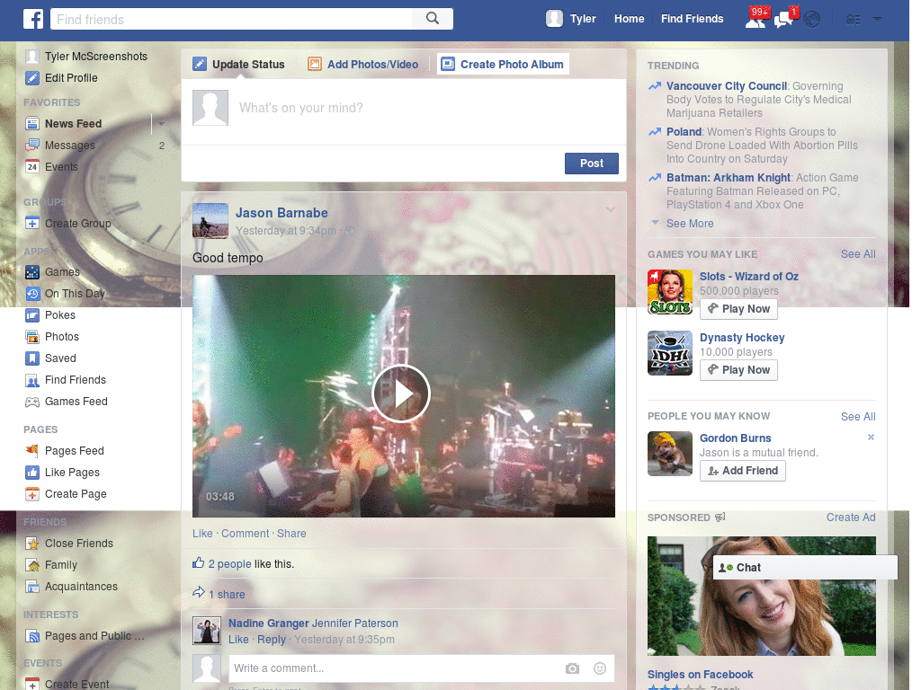The image size is (921, 690).
Task: Add Gordon Burns as friend
Action: pos(743,471)
